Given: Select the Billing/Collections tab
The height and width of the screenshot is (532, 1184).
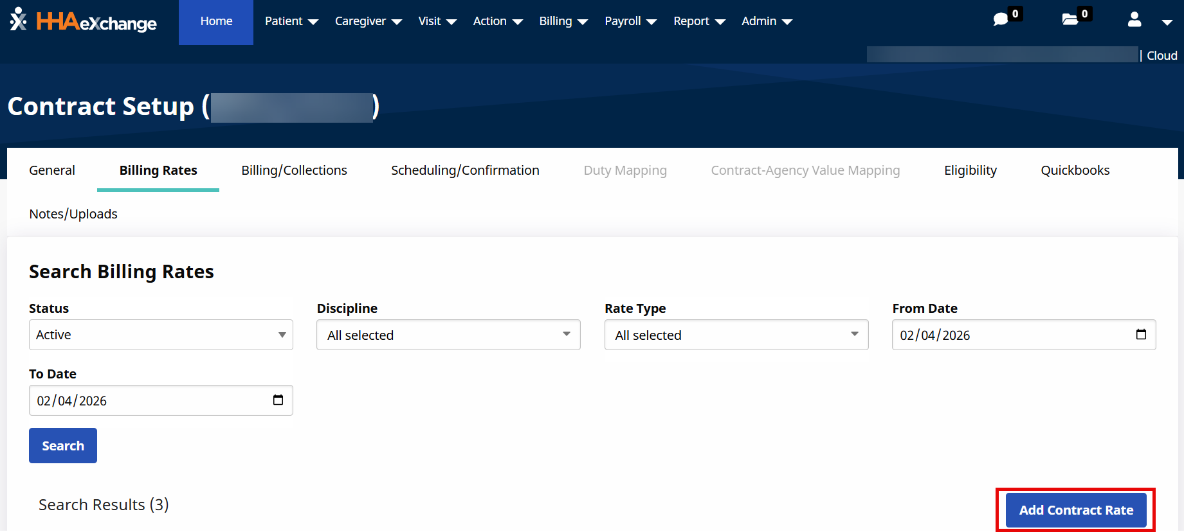Looking at the screenshot, I should (x=294, y=170).
